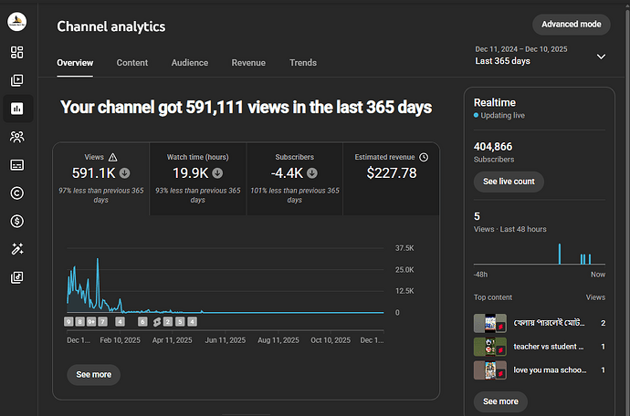
Task: Open the Subtitles icon in sidebar
Action: pyautogui.click(x=16, y=165)
